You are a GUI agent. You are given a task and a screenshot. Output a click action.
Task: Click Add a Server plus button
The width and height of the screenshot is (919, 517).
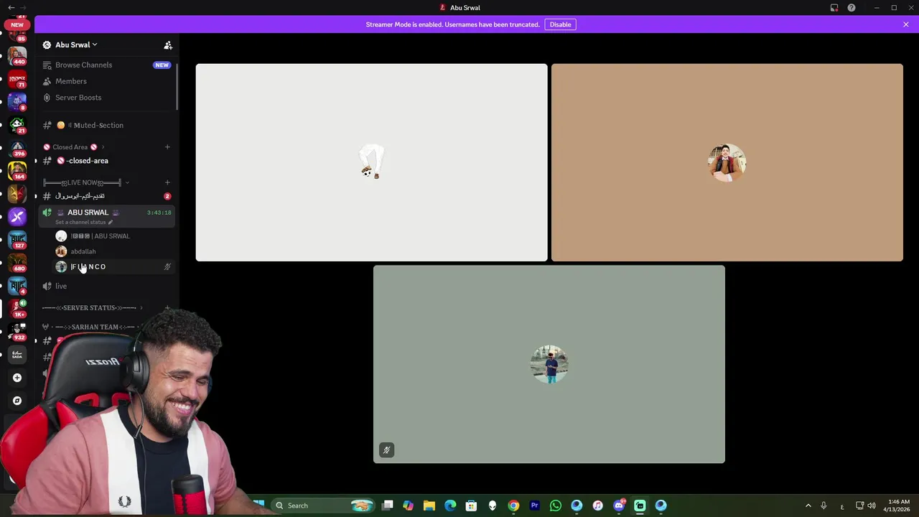click(x=17, y=378)
